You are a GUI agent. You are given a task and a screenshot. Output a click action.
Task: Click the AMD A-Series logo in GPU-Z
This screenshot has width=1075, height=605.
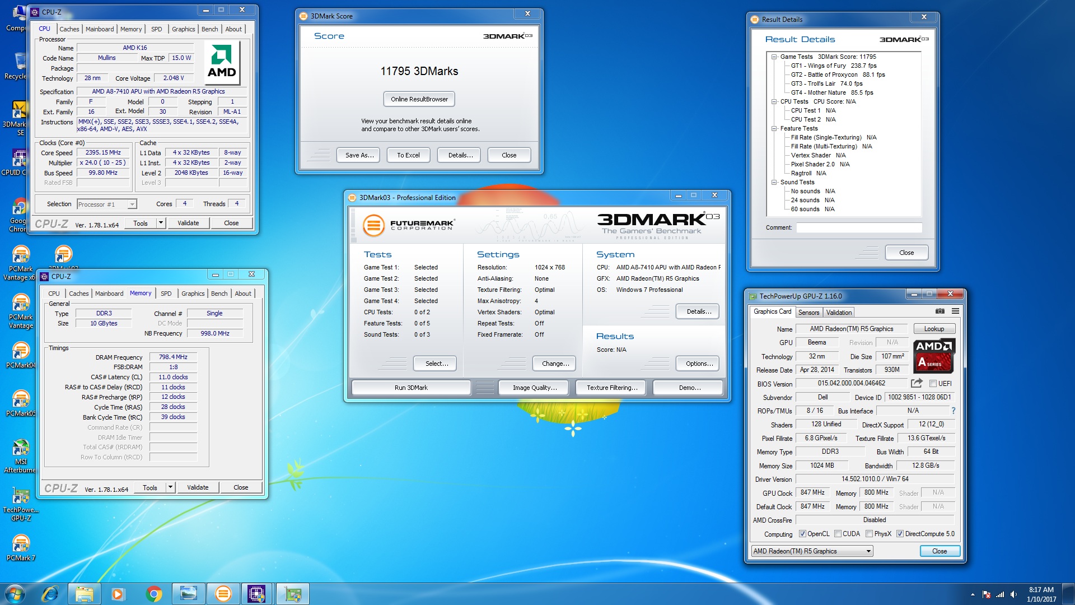point(934,356)
